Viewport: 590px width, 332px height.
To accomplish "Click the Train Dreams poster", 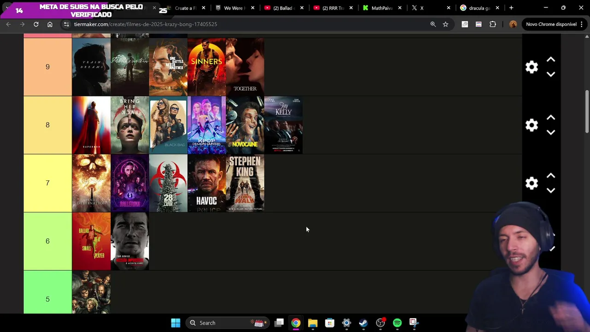I will point(91,67).
